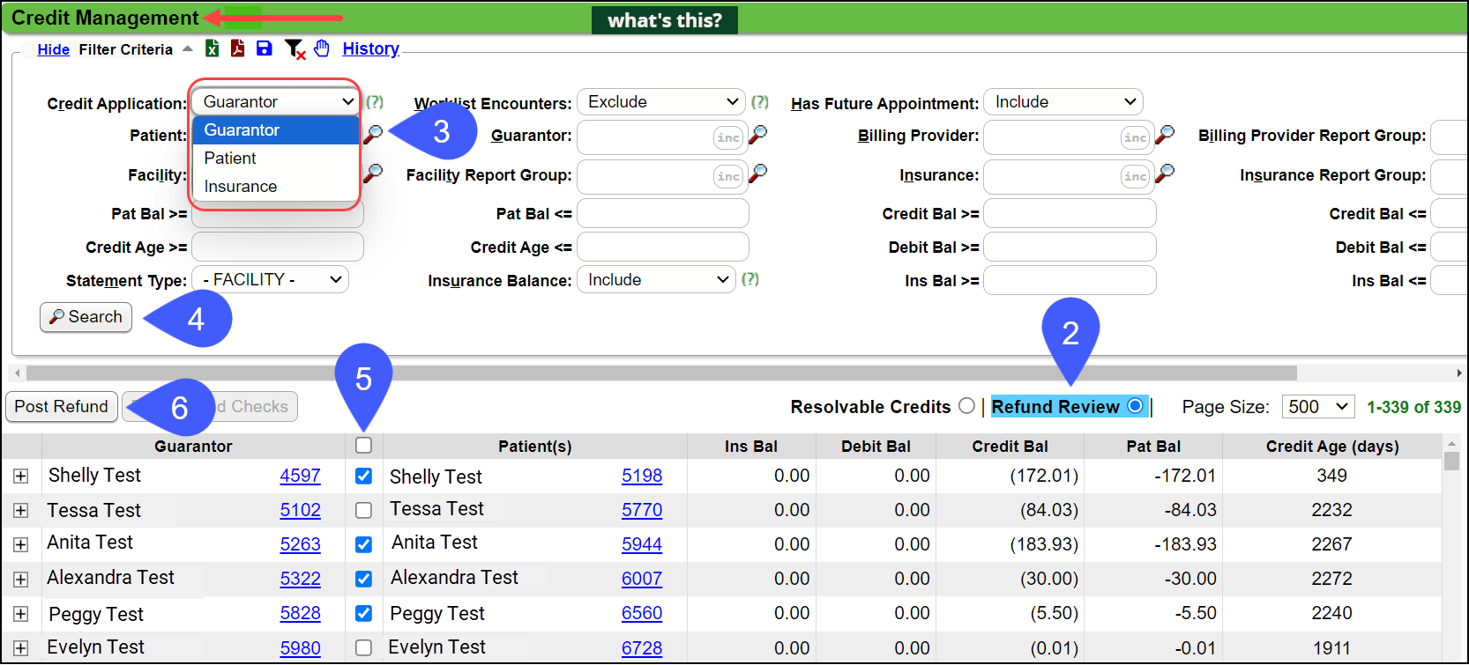Choose Guarantor from the dropdown list

point(275,129)
